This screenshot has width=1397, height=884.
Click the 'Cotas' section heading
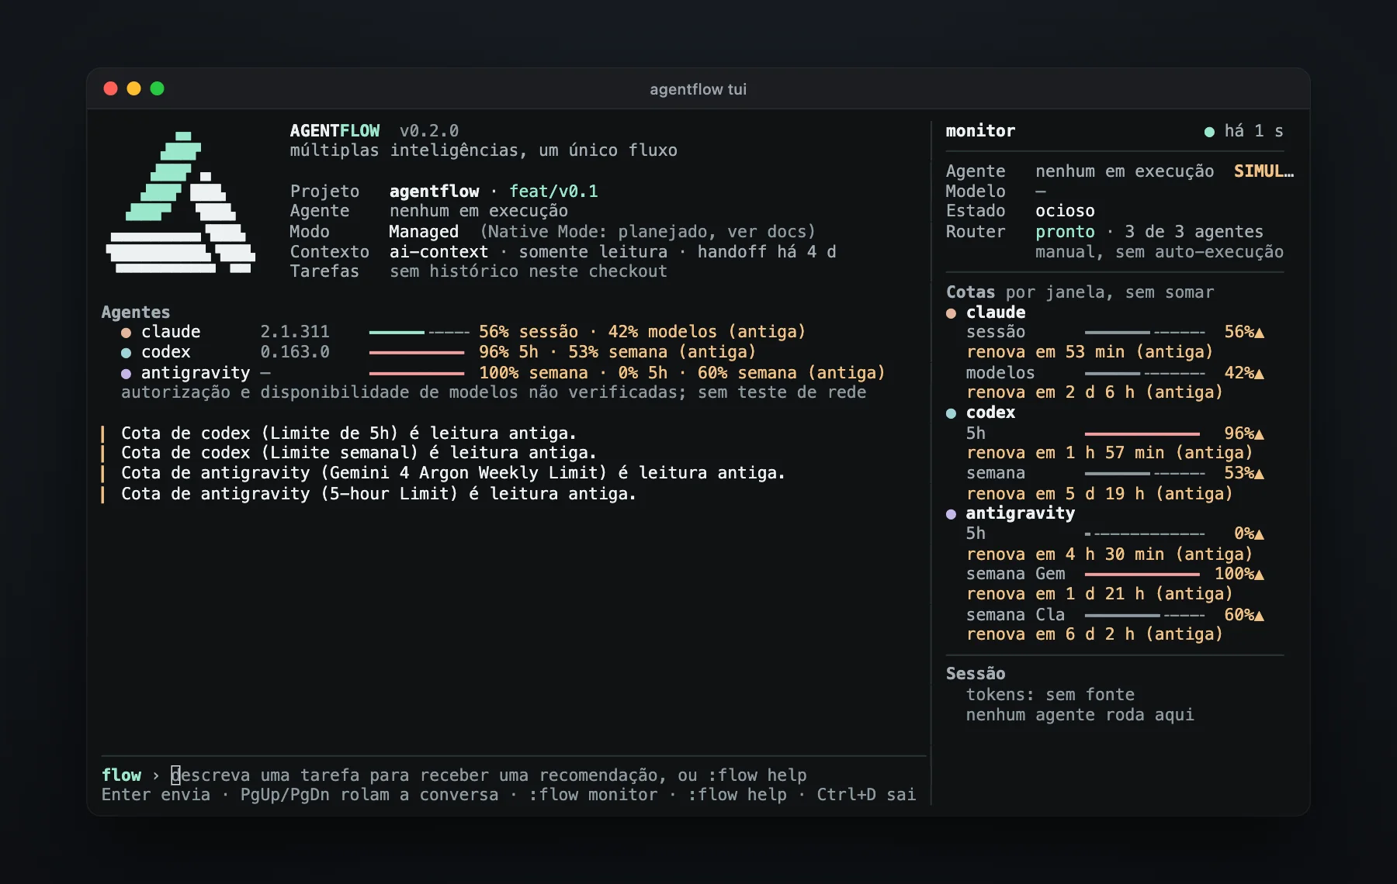click(x=970, y=292)
